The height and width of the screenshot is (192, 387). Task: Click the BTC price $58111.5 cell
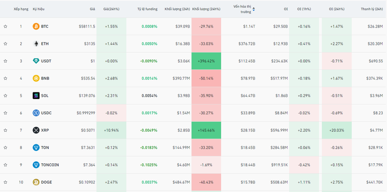tap(86, 27)
